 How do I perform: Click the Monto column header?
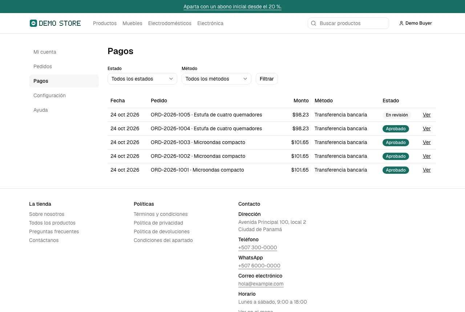pos(301,100)
